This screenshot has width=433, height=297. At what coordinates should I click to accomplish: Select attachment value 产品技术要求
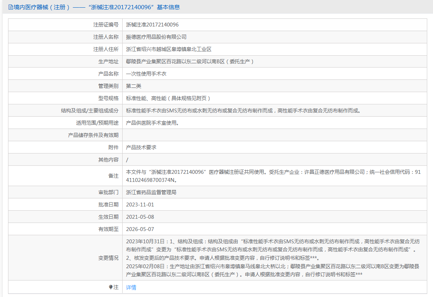point(141,147)
